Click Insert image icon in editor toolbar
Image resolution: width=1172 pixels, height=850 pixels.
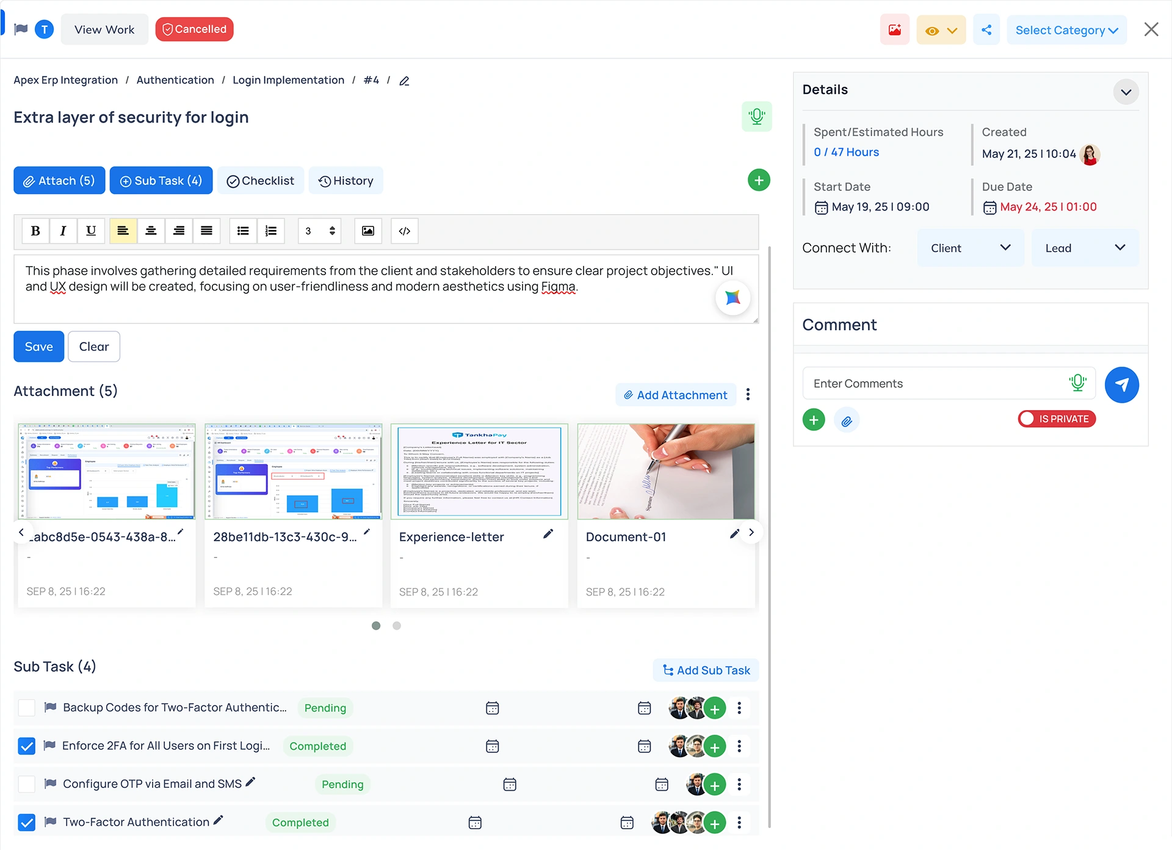tap(367, 231)
